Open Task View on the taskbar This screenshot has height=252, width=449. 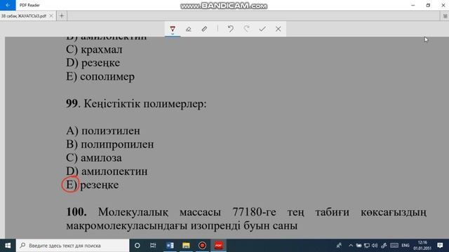[153, 246]
